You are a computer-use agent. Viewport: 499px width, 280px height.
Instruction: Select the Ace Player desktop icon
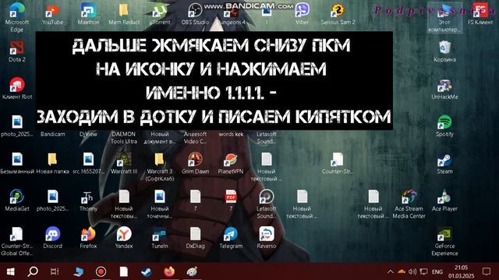pyautogui.click(x=444, y=201)
